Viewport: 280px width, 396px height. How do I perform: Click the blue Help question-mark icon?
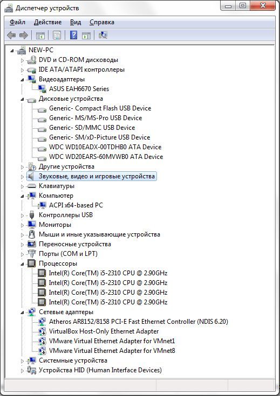pyautogui.click(x=73, y=35)
